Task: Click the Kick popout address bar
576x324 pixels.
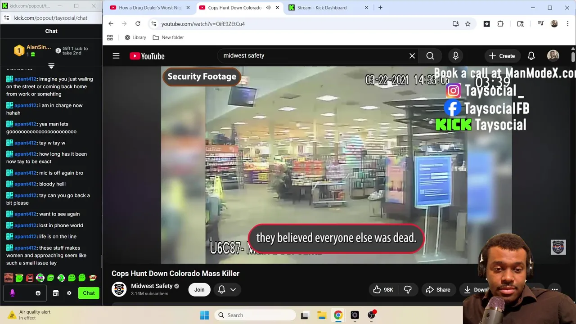Action: click(x=51, y=18)
